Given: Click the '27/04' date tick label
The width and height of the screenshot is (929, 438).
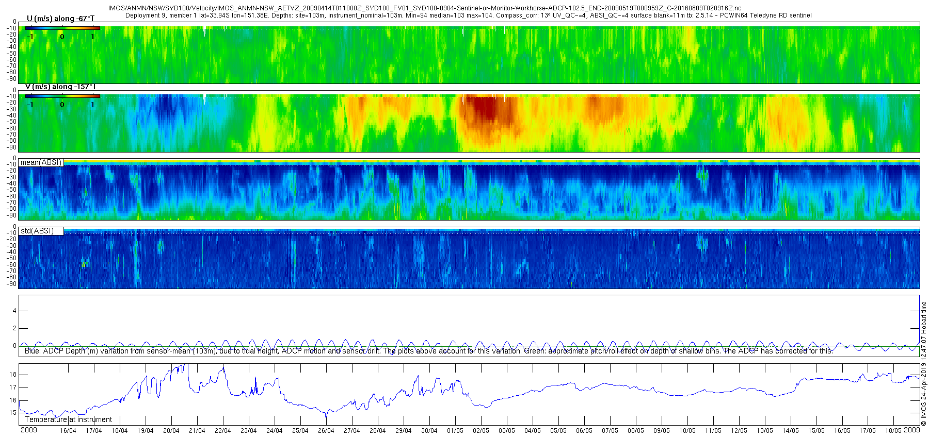Looking at the screenshot, I should [352, 431].
